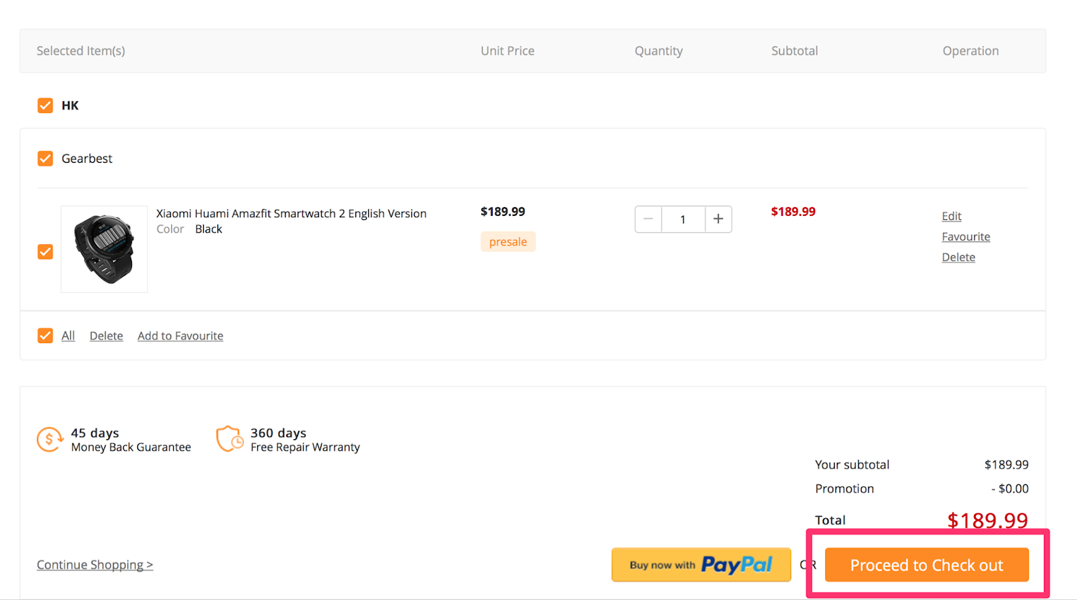Click the Add to Favourite bulk link
Viewport: 1077px width, 600px height.
point(180,336)
